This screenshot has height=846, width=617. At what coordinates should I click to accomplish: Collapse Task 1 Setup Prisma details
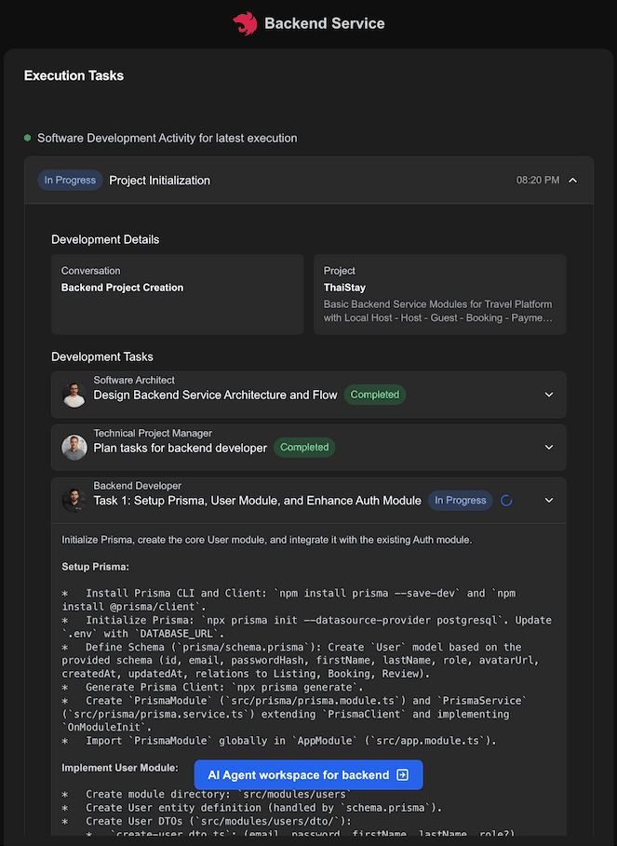coord(549,501)
